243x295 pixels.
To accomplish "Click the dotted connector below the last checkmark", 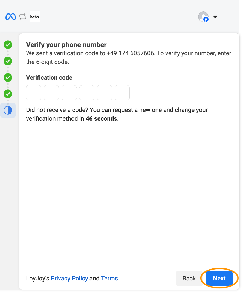I will pyautogui.click(x=8, y=102).
